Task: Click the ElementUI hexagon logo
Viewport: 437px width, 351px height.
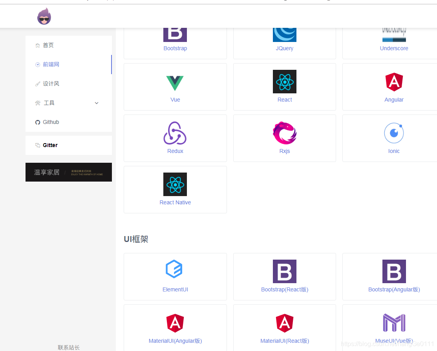Action: click(174, 269)
